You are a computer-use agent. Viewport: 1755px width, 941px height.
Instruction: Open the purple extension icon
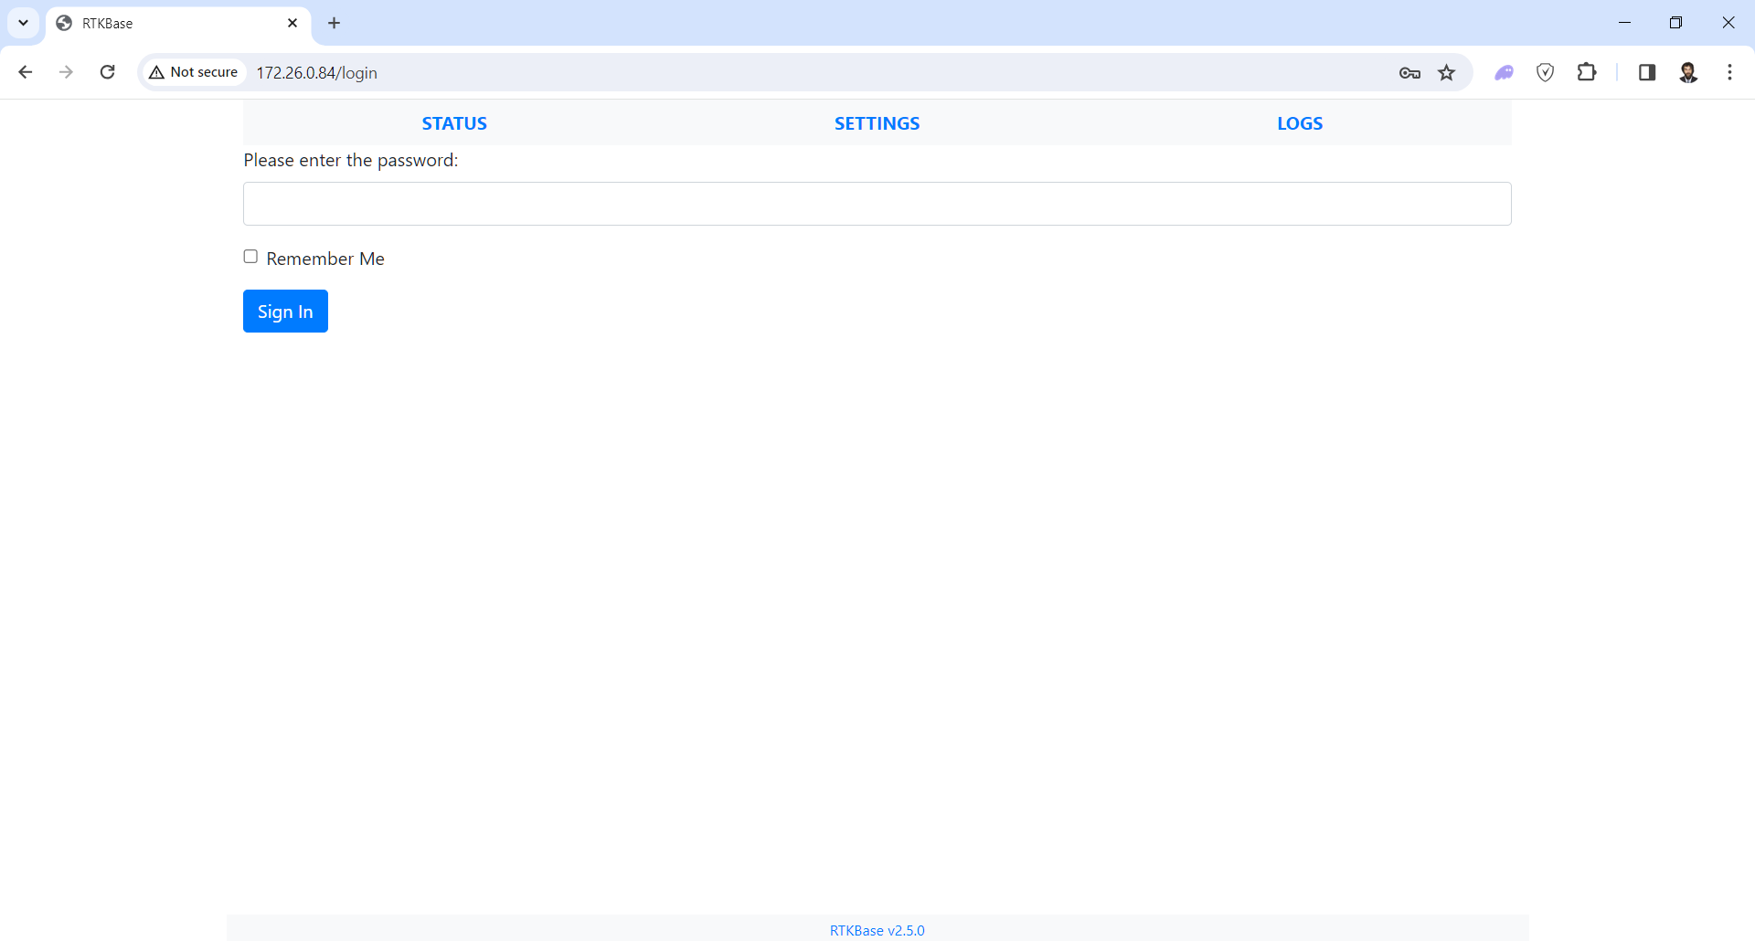1504,73
